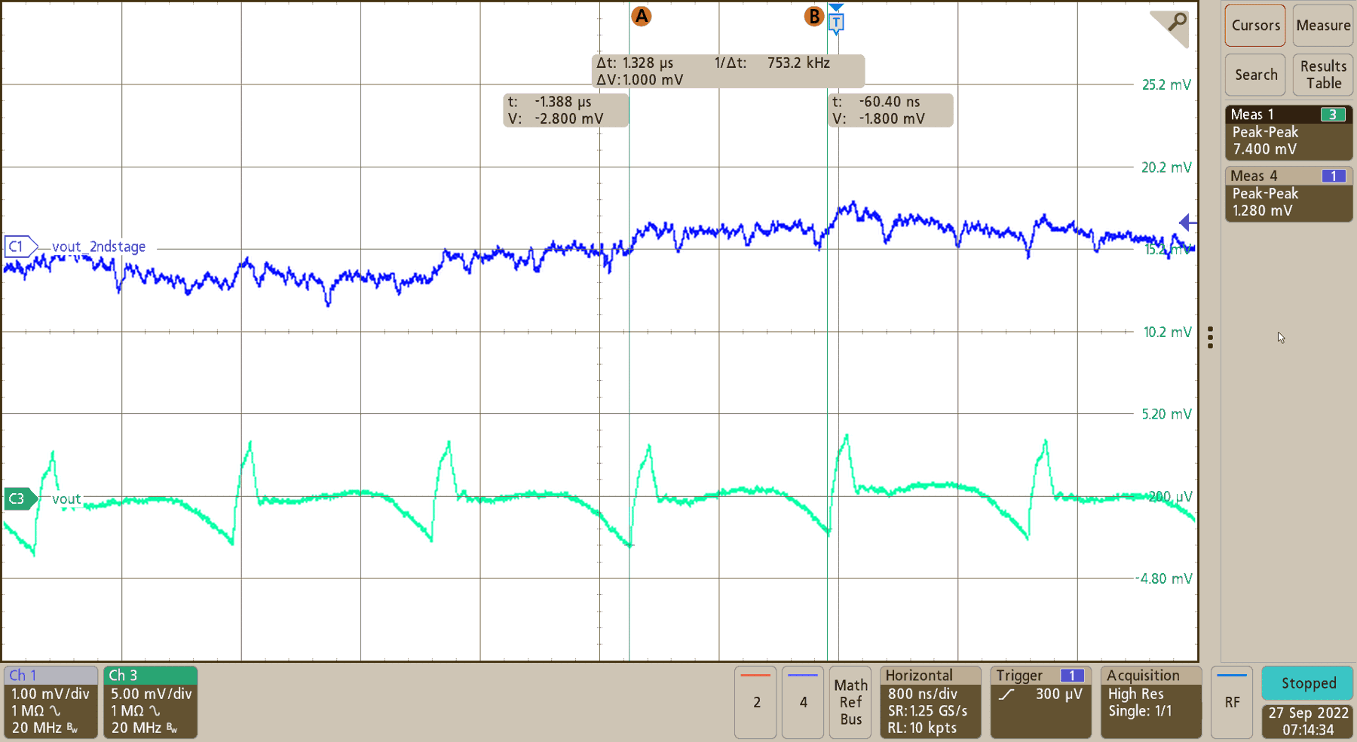1357x742 pixels.
Task: Click the Meas 1 Peak-Peak badge
Action: [x=1288, y=132]
